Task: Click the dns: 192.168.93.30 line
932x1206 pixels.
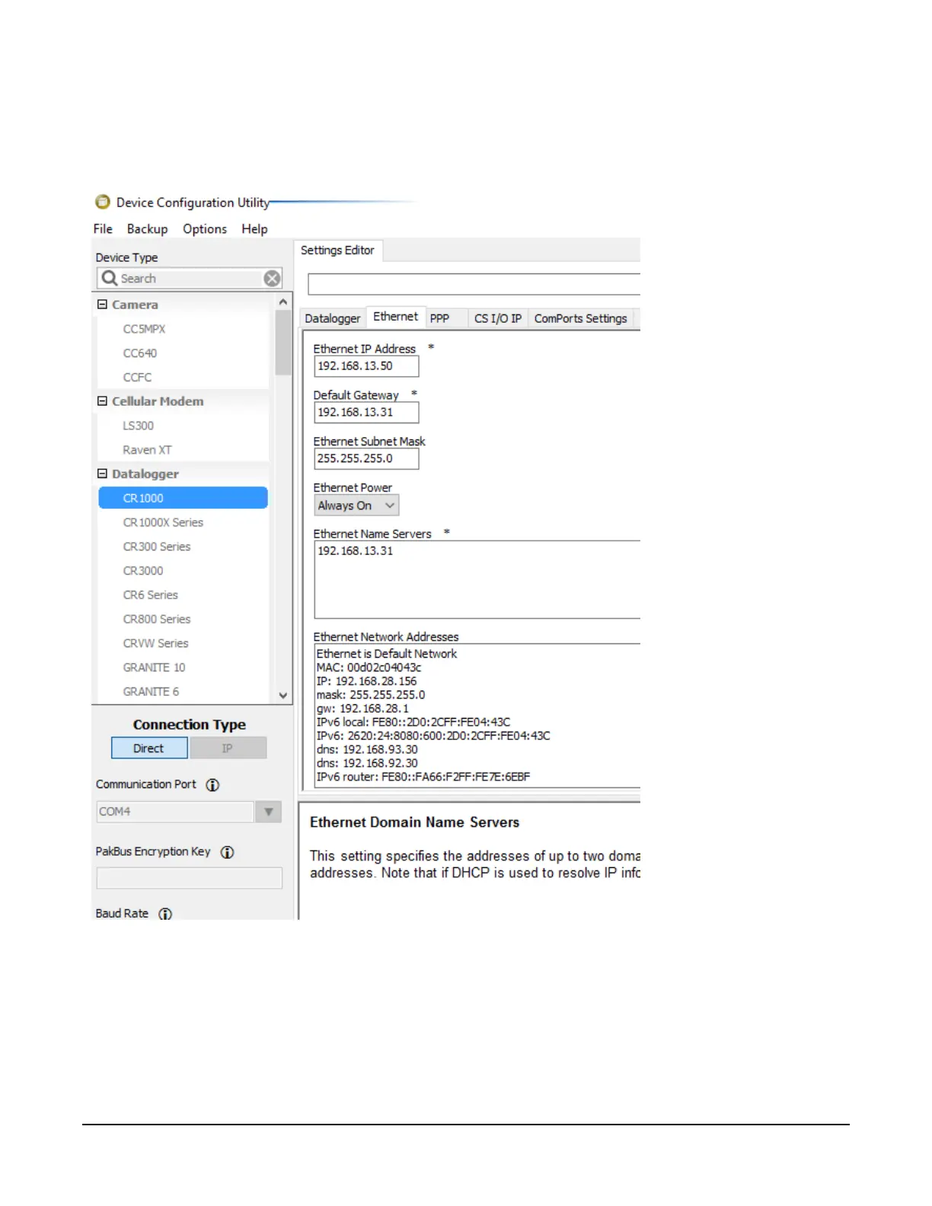Action: click(x=368, y=750)
